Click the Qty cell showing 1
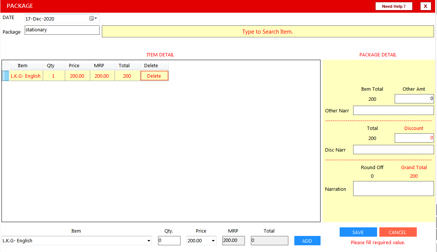The width and height of the screenshot is (437, 252). pos(54,76)
